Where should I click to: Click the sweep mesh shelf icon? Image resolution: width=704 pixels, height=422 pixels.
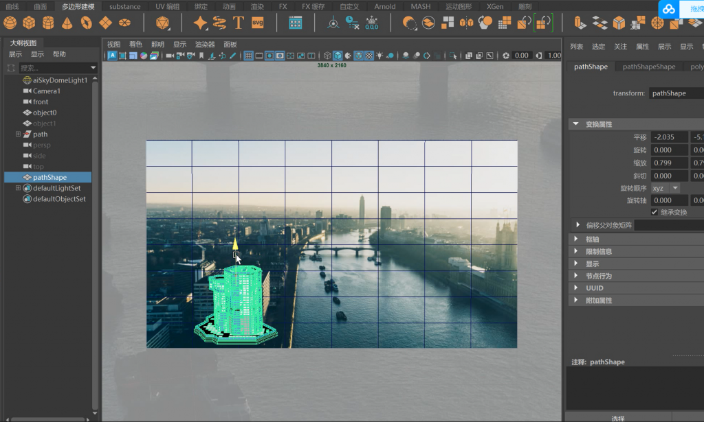coord(219,23)
